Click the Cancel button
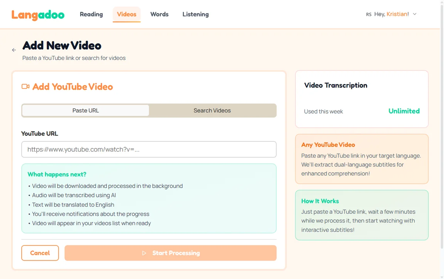Screen dimensions: 444x279 click(x=40, y=253)
